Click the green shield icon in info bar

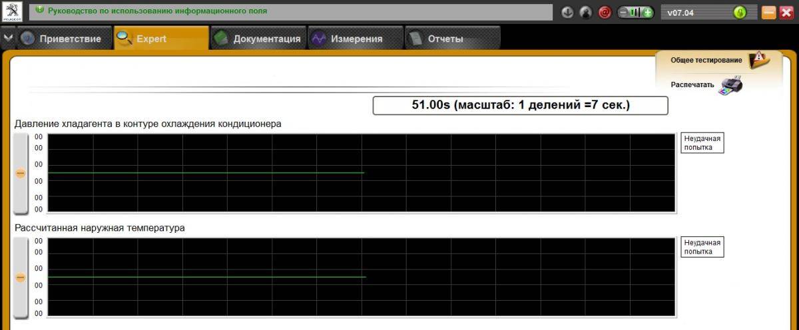point(39,11)
